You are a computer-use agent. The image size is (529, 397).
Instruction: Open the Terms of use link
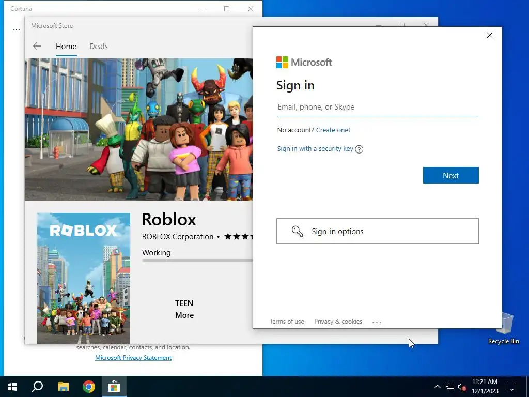(287, 322)
